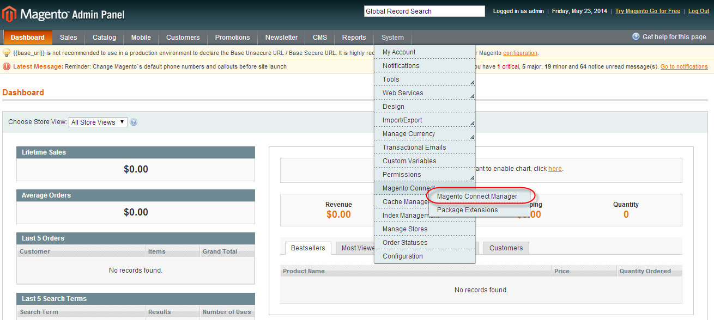Image resolution: width=714 pixels, height=320 pixels.
Task: Click the lightbulb icon on base_url warning
Action: pyautogui.click(x=7, y=53)
